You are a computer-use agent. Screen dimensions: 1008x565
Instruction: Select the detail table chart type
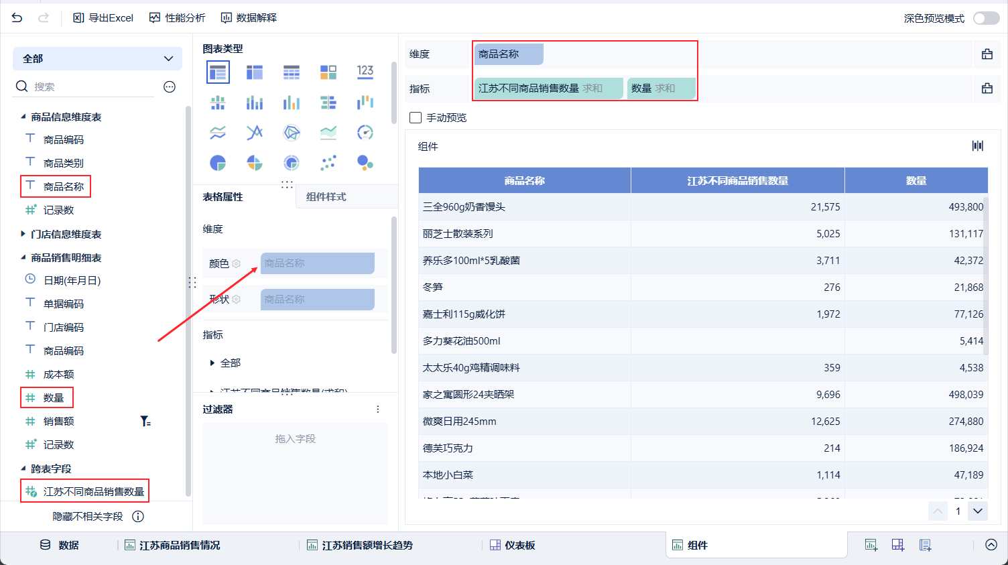pyautogui.click(x=292, y=72)
